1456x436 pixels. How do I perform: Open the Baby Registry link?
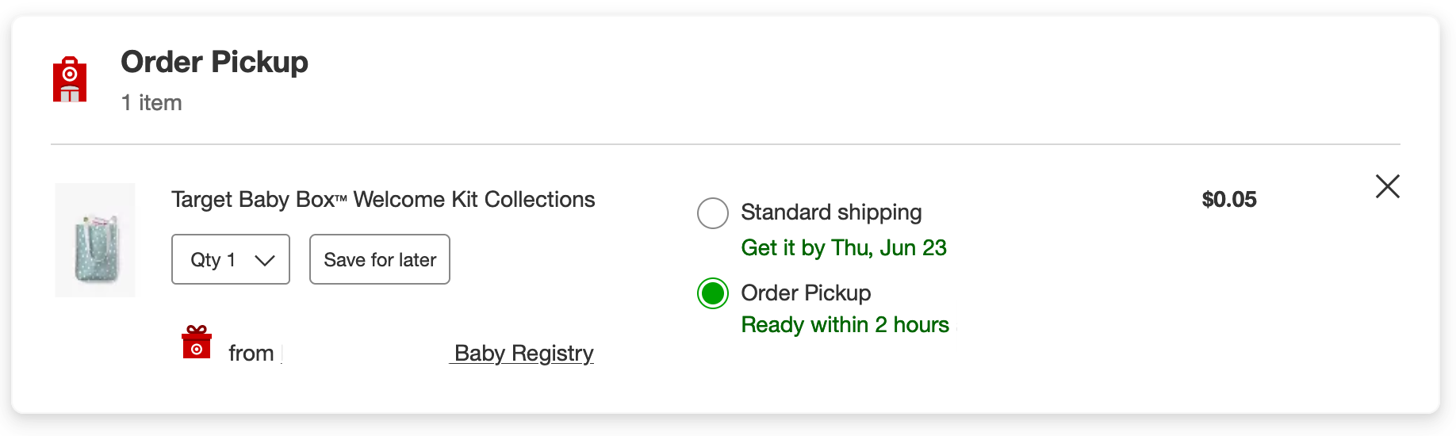click(523, 353)
